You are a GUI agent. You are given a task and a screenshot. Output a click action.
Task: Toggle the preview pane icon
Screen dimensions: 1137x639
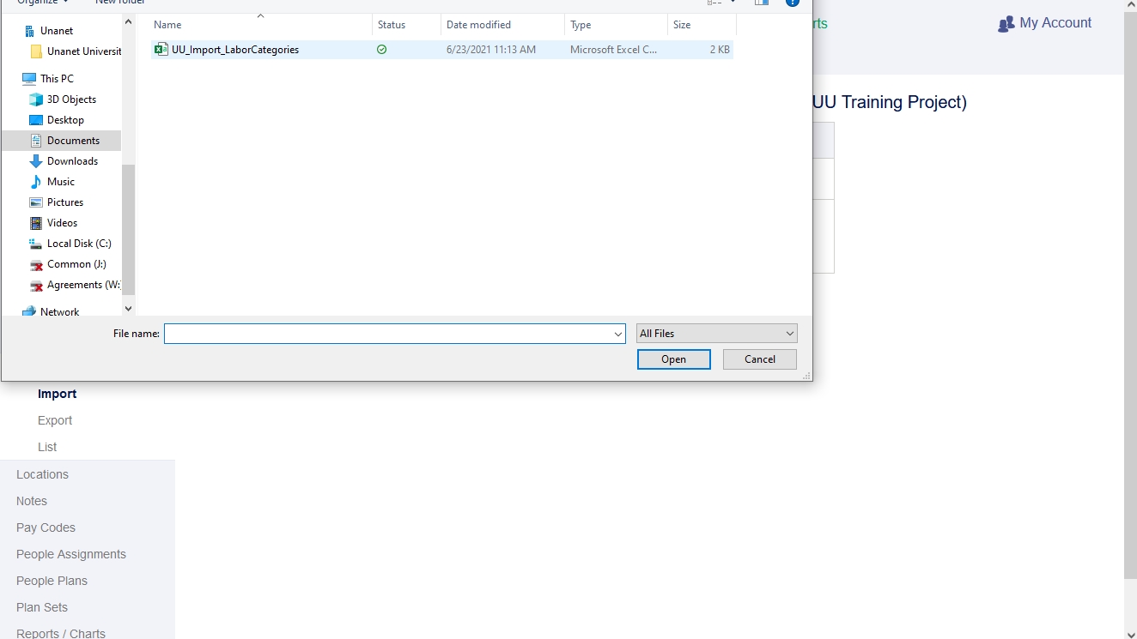(762, 3)
